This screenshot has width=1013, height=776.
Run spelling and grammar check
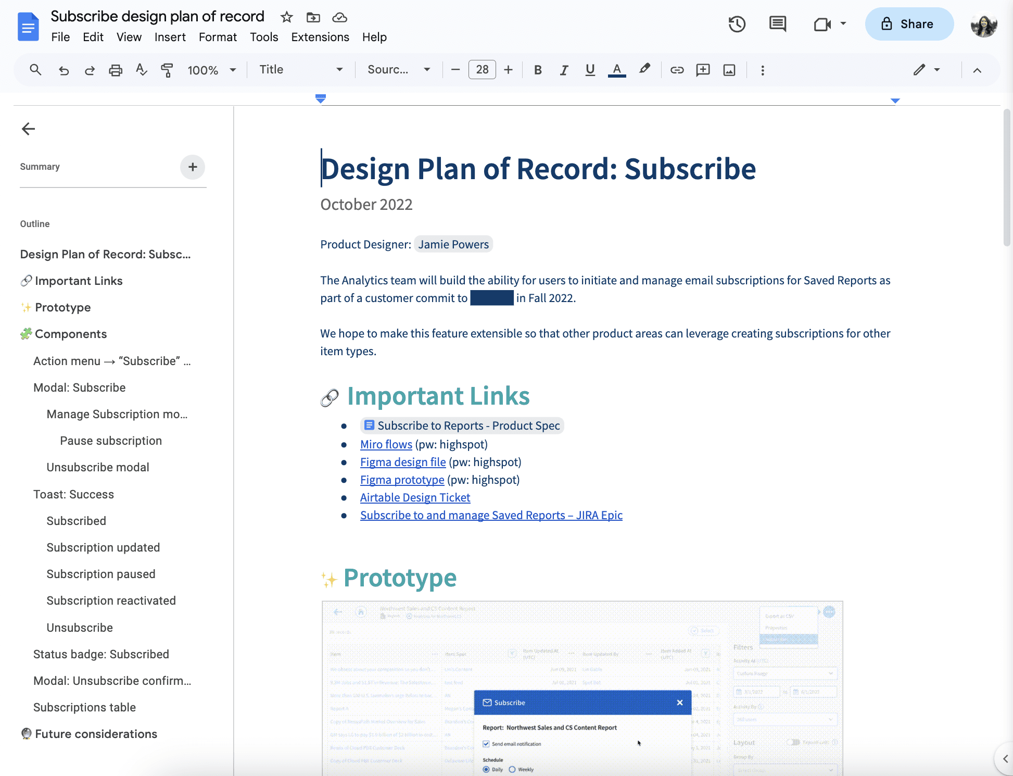(142, 70)
